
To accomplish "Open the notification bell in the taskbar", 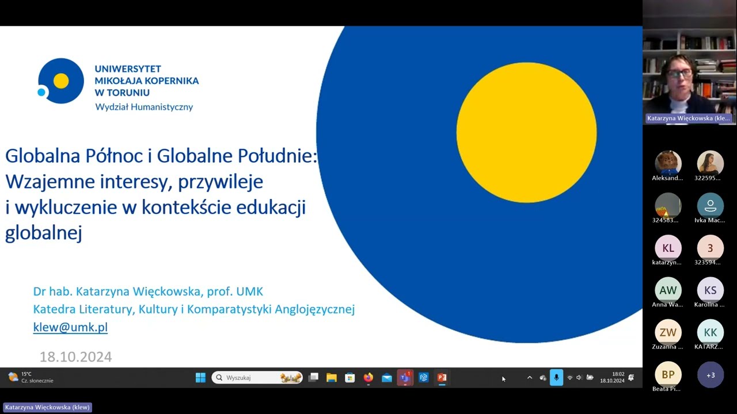I will pos(632,378).
